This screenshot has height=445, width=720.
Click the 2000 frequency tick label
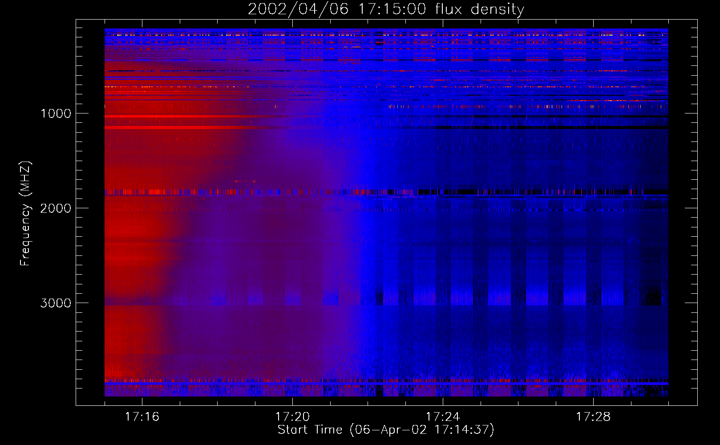pyautogui.click(x=56, y=208)
